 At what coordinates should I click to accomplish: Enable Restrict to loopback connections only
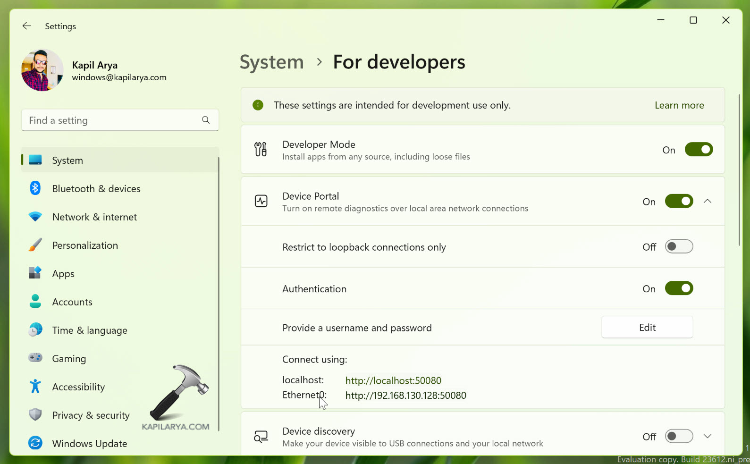tap(679, 247)
